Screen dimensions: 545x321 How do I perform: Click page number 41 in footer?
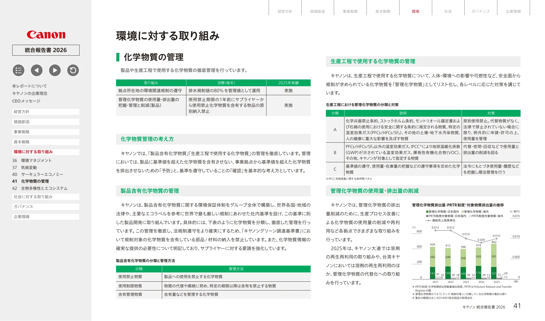click(x=517, y=306)
